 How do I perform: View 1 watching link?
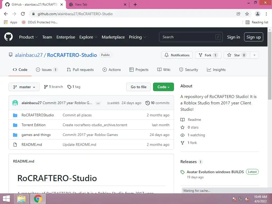point(193,135)
